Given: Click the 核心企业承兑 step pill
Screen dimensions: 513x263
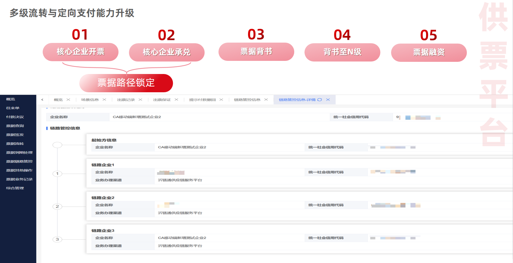Looking at the screenshot, I should point(167,52).
